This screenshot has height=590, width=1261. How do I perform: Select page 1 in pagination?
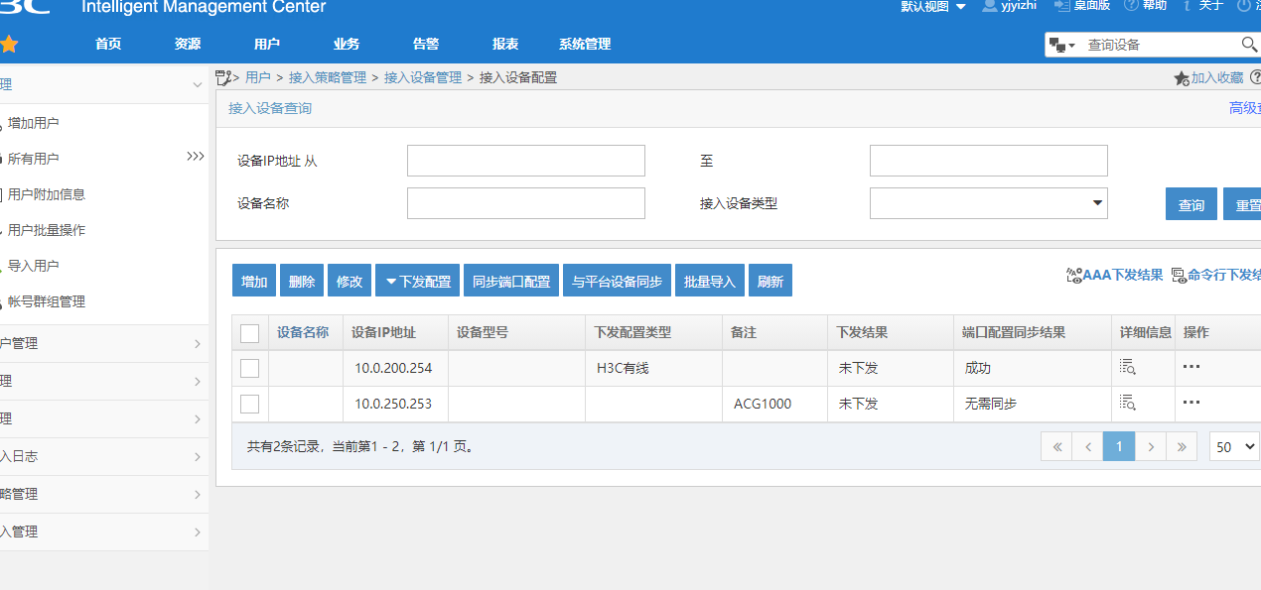point(1119,447)
